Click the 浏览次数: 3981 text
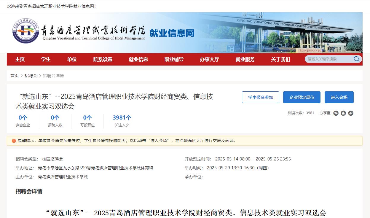Screen dimensions: 370x218 click(301, 113)
